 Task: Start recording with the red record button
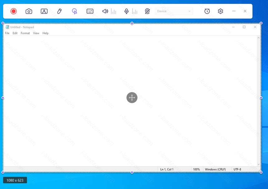(13, 11)
